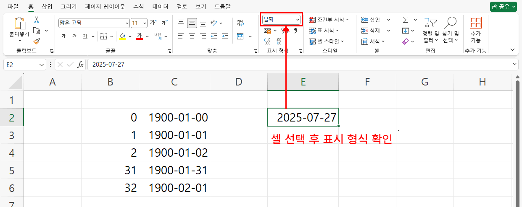Enable wrap text 가나다 icon
The height and width of the screenshot is (207, 522).
(240, 23)
